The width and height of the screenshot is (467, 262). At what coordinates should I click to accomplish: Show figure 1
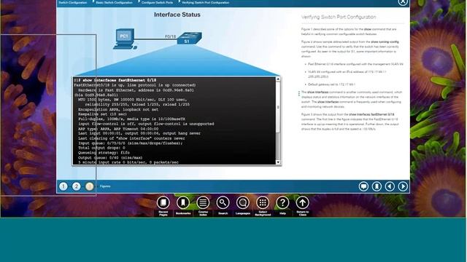pyautogui.click(x=63, y=186)
